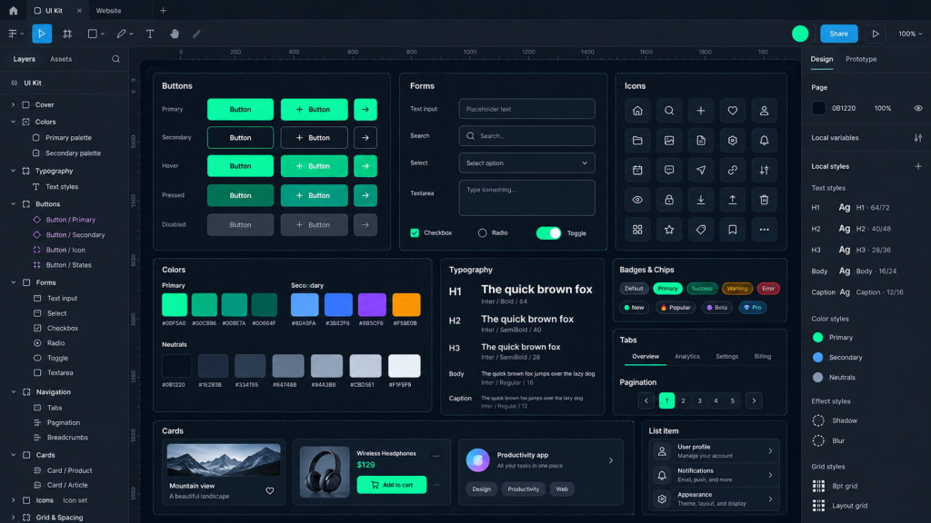
Task: Select the Hand tool
Action: point(174,34)
